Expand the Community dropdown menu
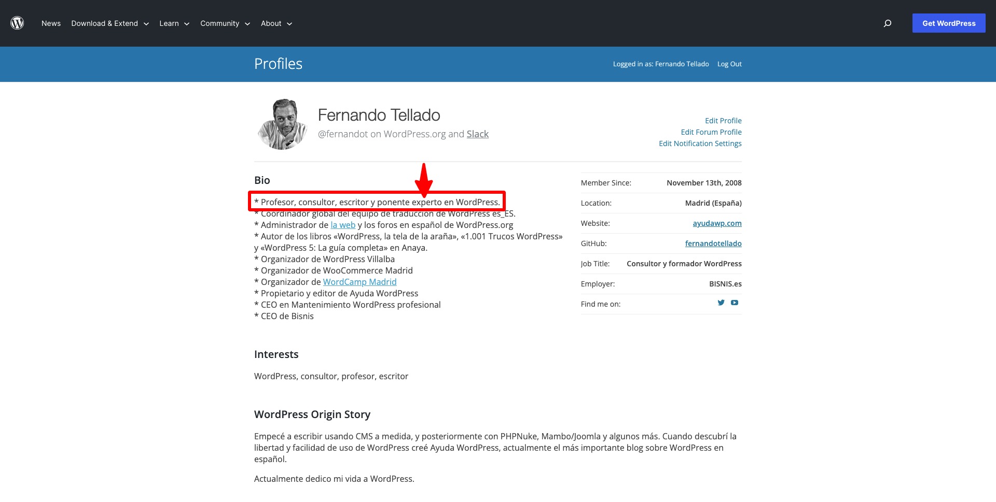 [225, 23]
